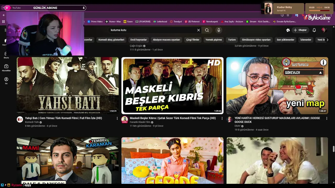Open Letterboxd bookmark

pyautogui.click(x=160, y=22)
